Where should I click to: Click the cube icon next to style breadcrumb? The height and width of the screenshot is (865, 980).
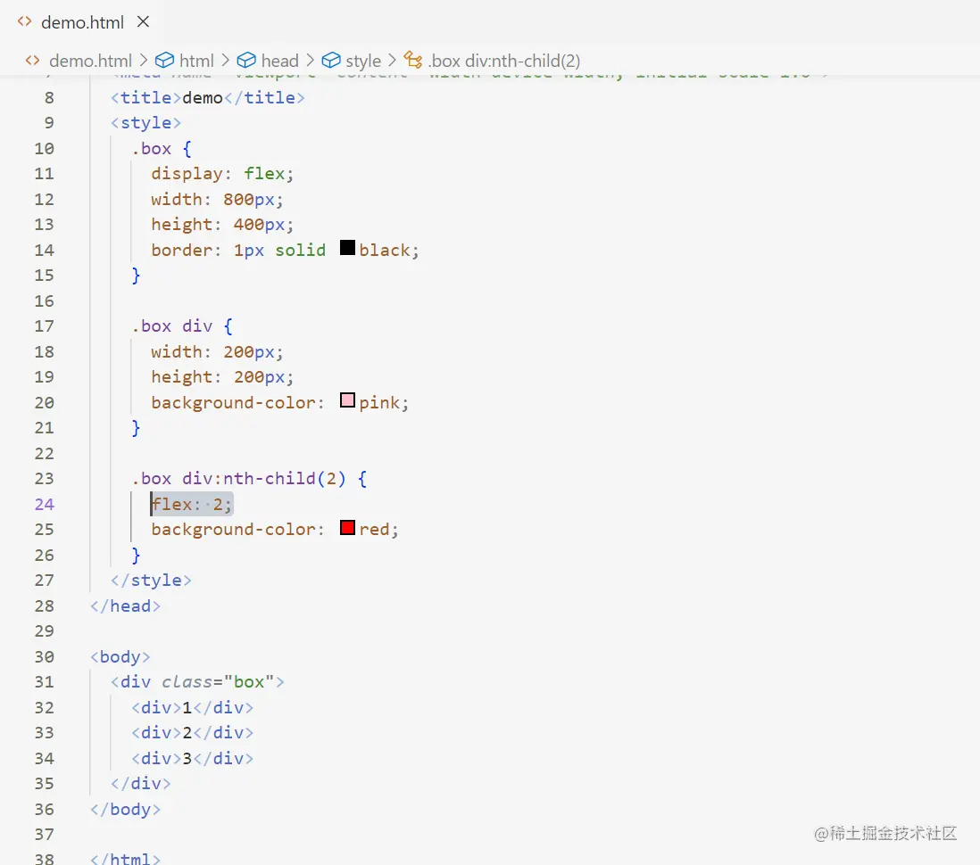(x=330, y=60)
